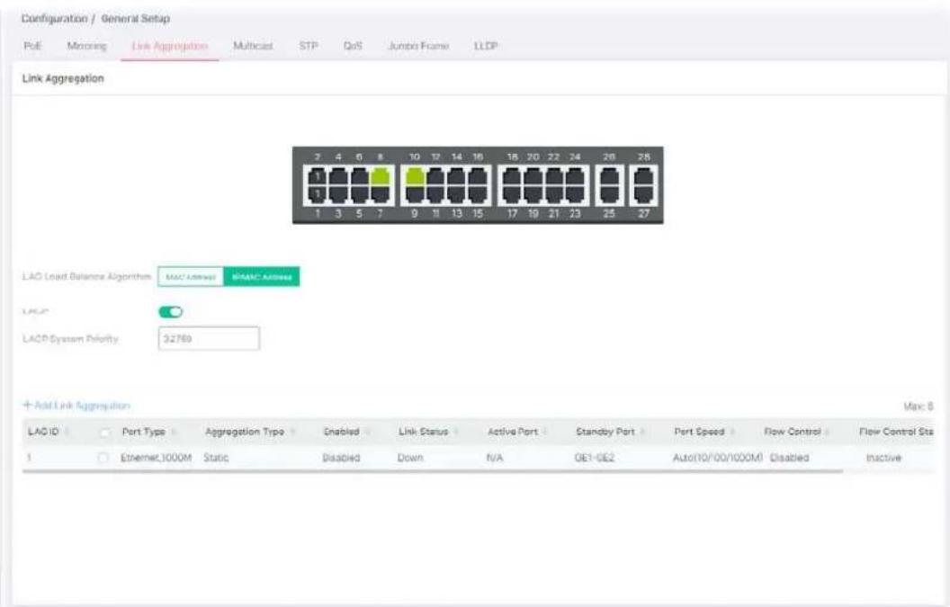Screen dimensions: 950x607
Task: Check the checkbox for LAG ID 1 row
Action: (x=103, y=458)
